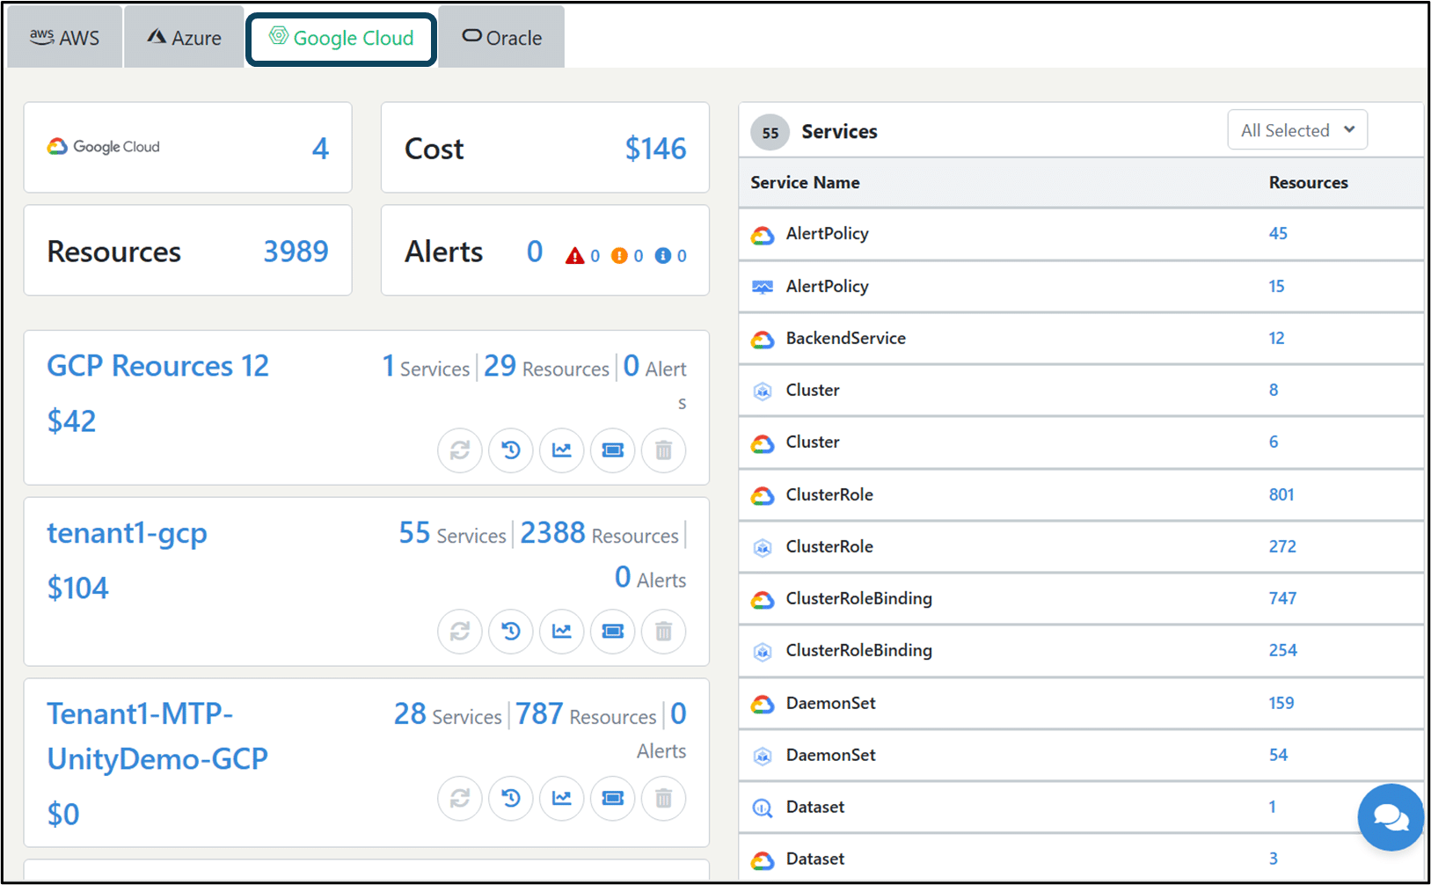This screenshot has width=1431, height=885.
Task: Click ticket icon on tenant1-gcp card
Action: point(613,632)
